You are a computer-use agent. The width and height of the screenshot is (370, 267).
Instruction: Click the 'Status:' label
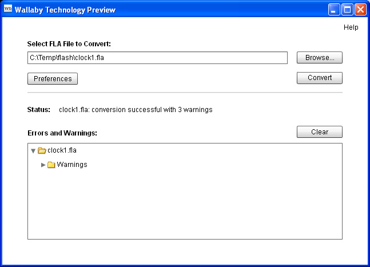click(x=39, y=110)
